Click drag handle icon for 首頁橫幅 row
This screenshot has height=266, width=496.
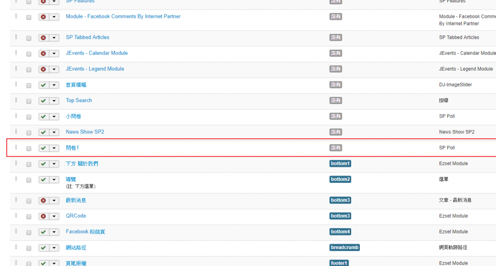click(x=16, y=85)
